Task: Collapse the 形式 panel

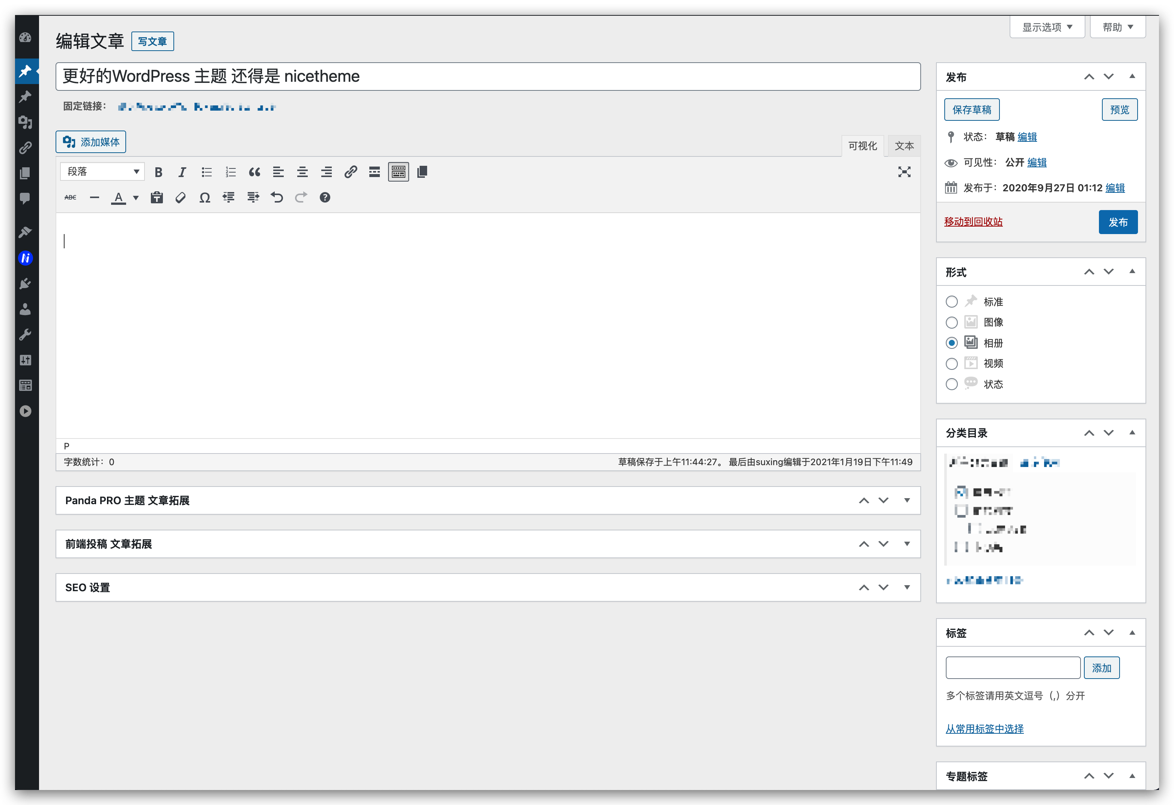Action: point(1132,272)
